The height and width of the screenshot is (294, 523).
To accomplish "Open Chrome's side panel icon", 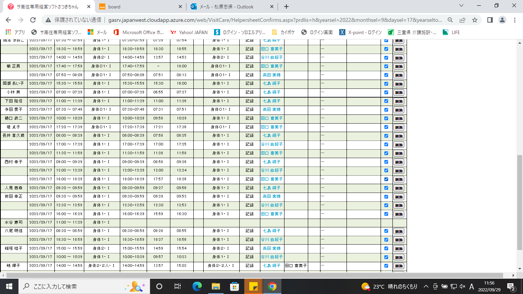I will (x=490, y=20).
